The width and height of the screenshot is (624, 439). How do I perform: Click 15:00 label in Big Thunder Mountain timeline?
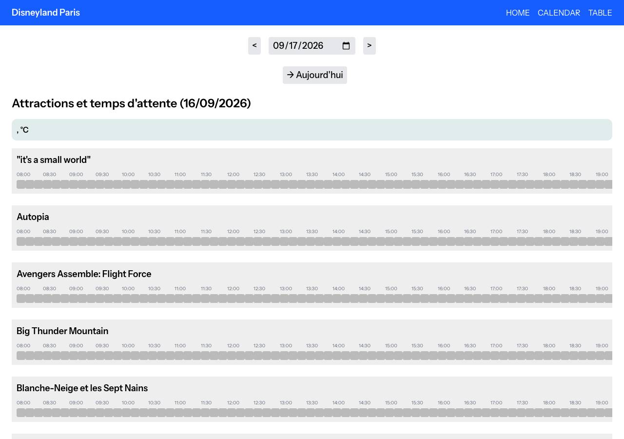[391, 346]
